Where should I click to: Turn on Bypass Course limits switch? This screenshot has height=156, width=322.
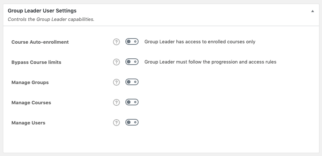coord(132,62)
